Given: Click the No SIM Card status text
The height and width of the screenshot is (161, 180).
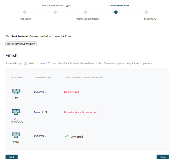Looking at the screenshot, I should click(x=72, y=92).
